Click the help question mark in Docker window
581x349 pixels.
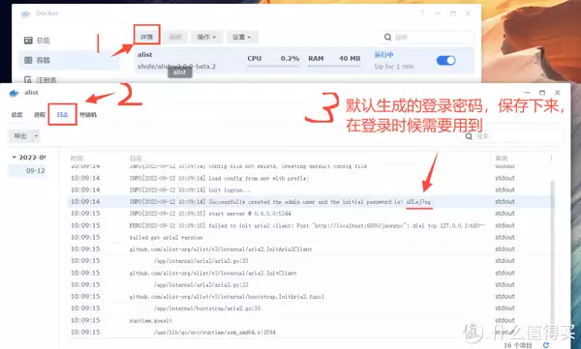coord(422,14)
